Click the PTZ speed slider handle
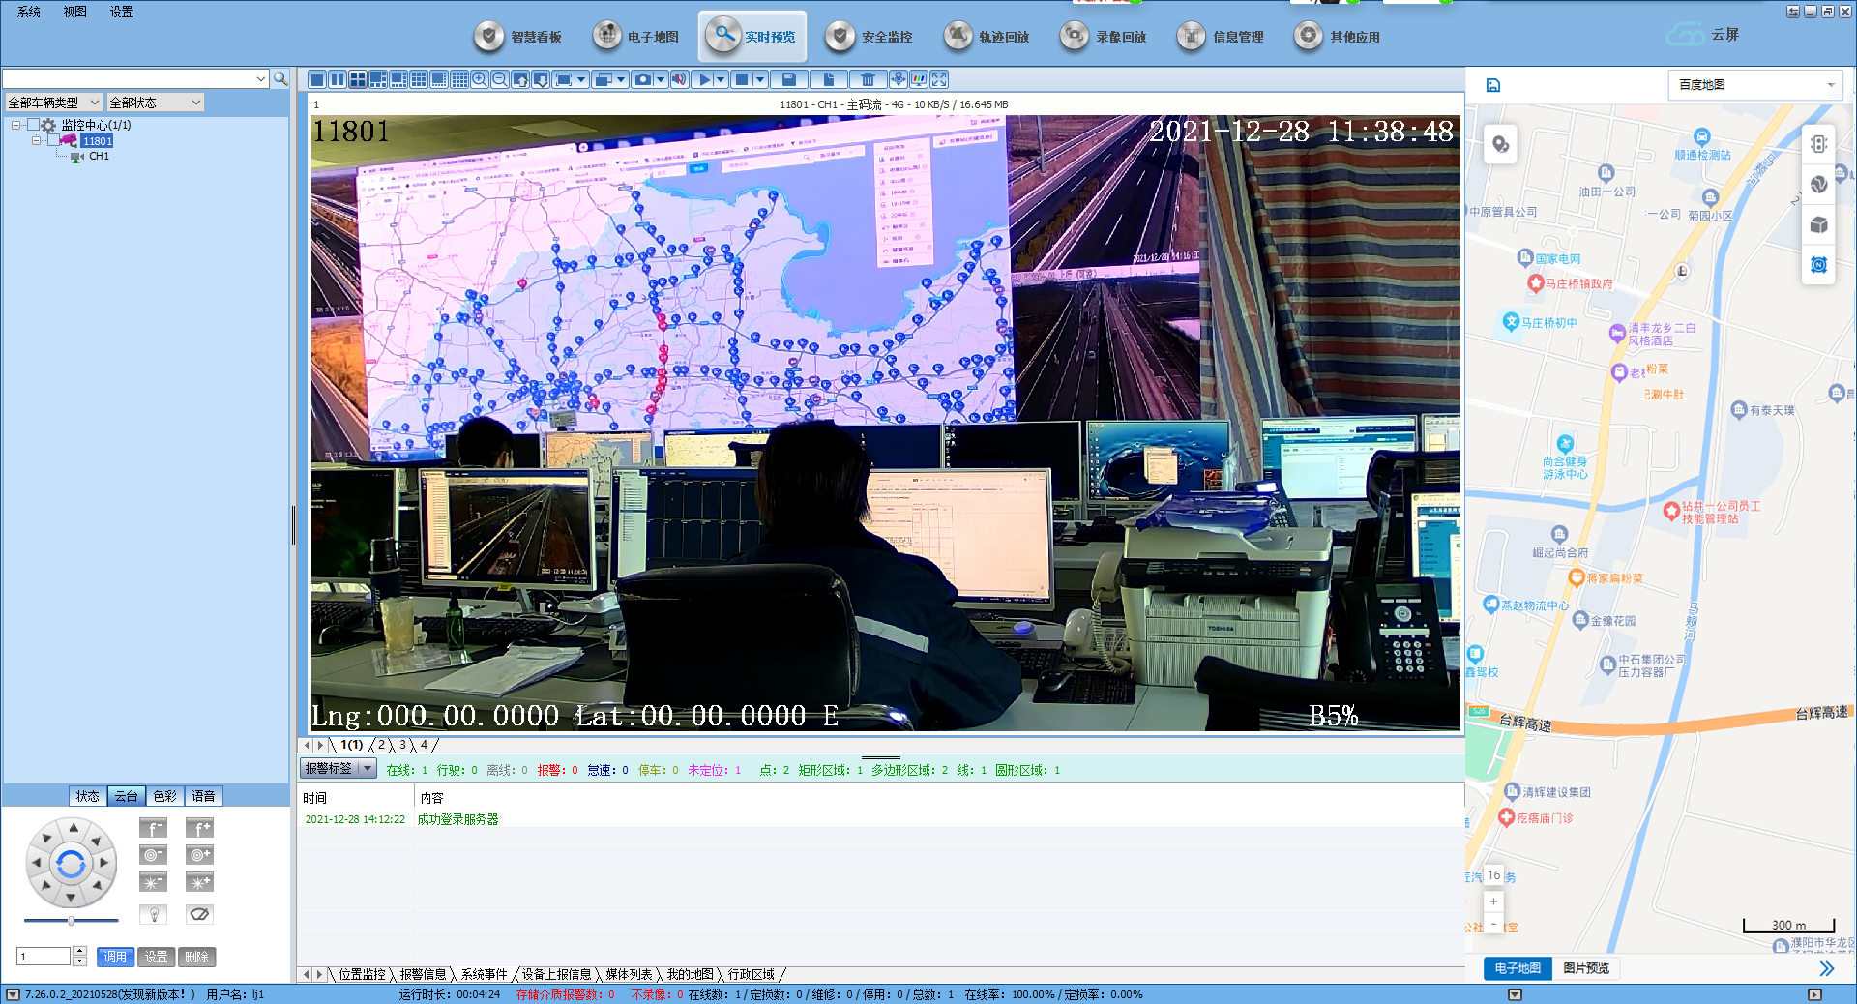Screen dimensions: 1857x1004 tap(71, 921)
